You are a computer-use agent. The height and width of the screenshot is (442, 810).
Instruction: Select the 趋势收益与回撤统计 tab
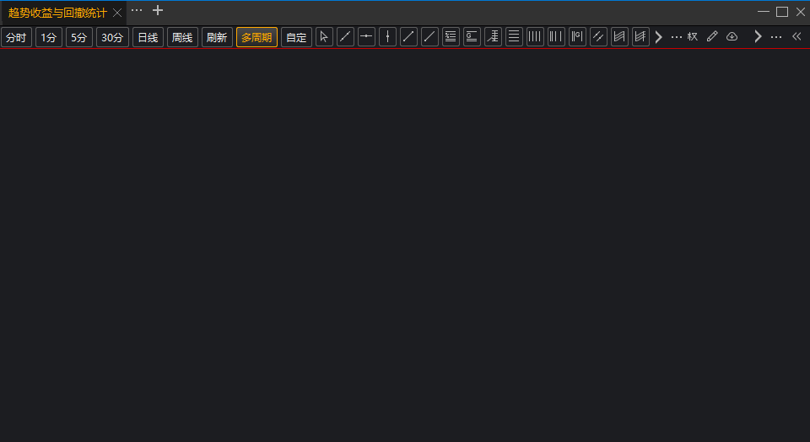57,13
